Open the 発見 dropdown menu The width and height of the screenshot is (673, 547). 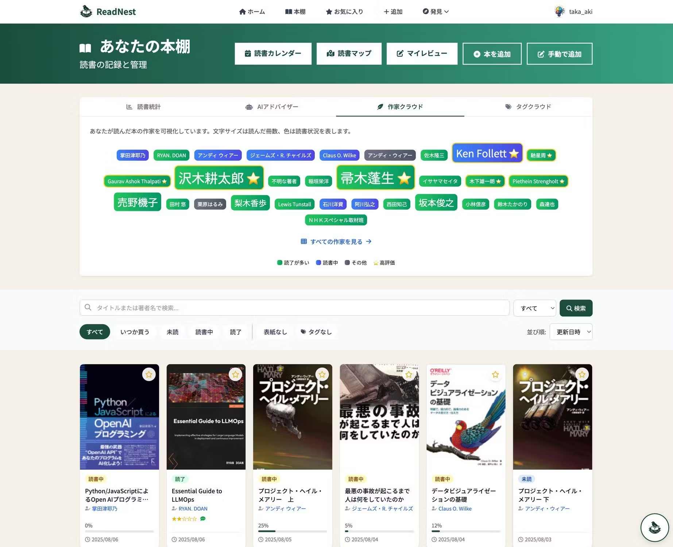(x=436, y=12)
